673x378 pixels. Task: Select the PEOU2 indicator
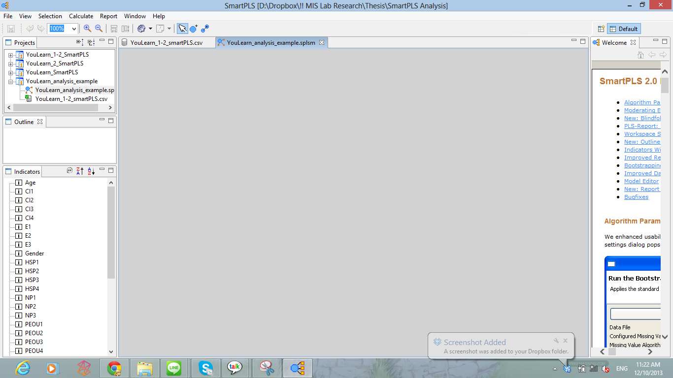pyautogui.click(x=34, y=333)
